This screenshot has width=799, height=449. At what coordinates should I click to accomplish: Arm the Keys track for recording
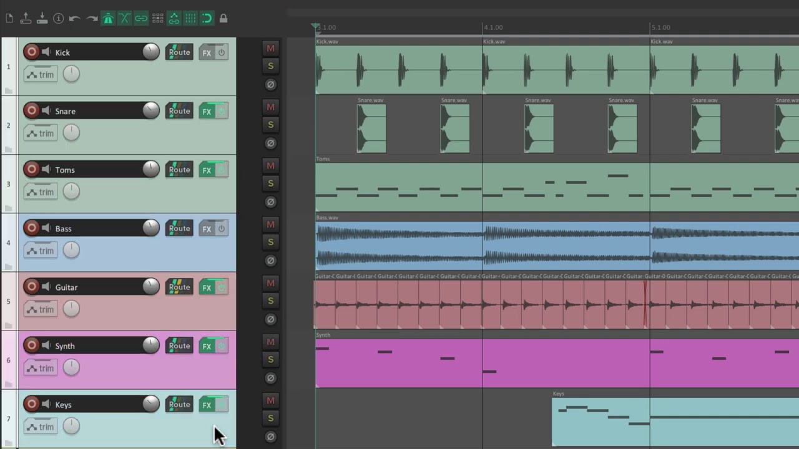(x=31, y=404)
